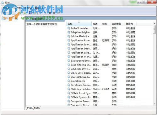The image size is (157, 115).
Task: Click the 'Bluetooth Supp...' service name
Action: (x=80, y=77)
